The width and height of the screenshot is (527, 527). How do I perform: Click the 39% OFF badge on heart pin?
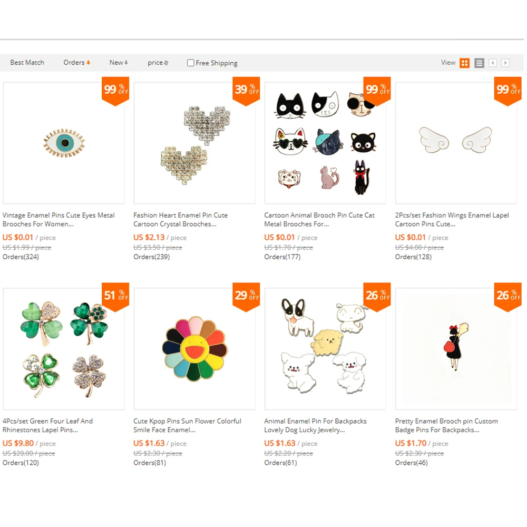coord(246,91)
